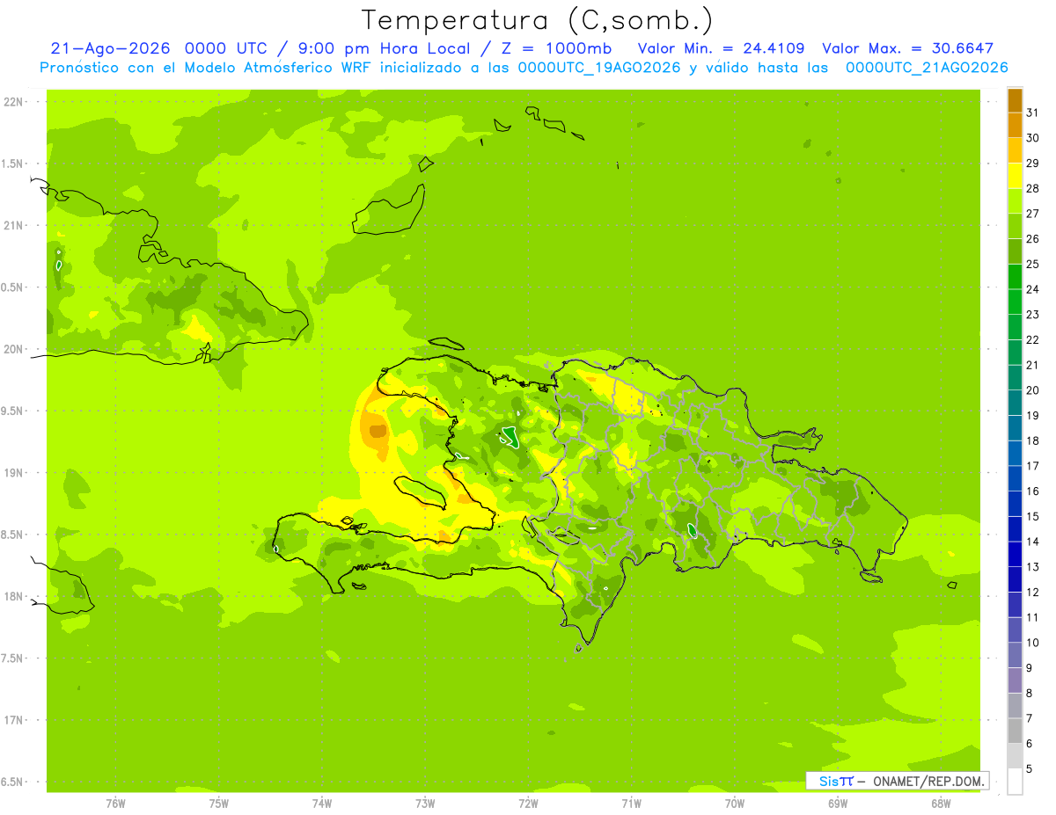
Task: Select the "9.5N" latitude tick label
Action: [13, 411]
